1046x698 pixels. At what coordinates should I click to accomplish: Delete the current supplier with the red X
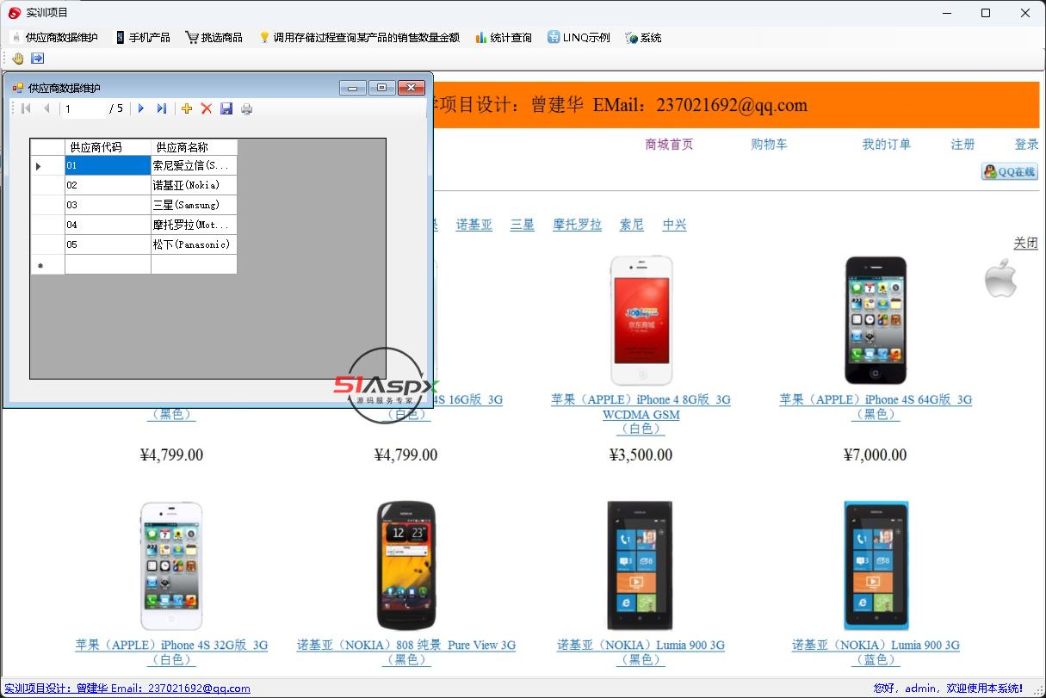pyautogui.click(x=207, y=108)
